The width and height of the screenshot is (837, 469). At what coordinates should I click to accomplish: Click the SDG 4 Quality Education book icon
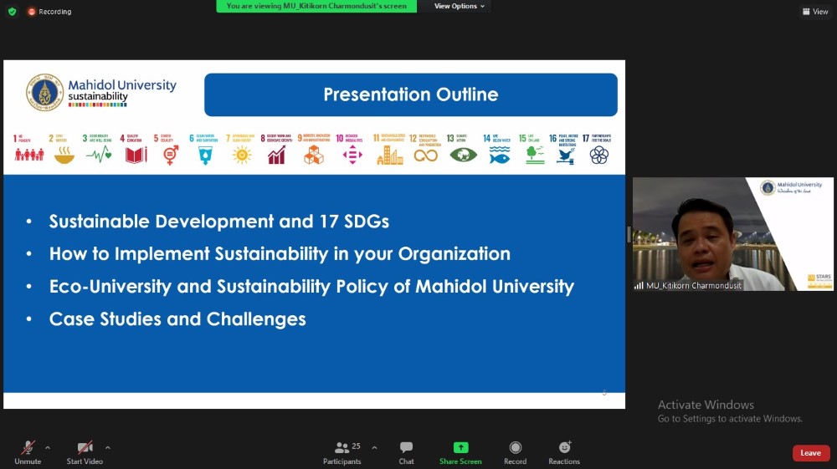(x=136, y=155)
